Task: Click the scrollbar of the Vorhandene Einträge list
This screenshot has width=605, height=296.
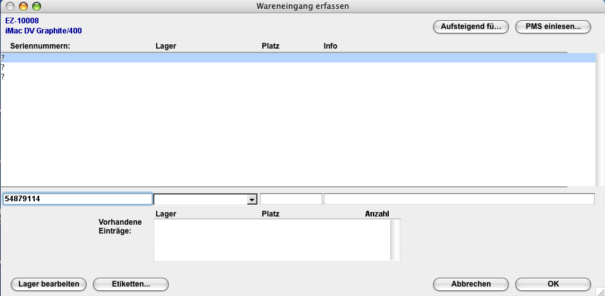Action: click(x=395, y=239)
